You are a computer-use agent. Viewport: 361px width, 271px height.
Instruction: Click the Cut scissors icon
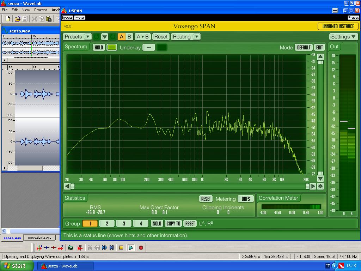[34, 19]
